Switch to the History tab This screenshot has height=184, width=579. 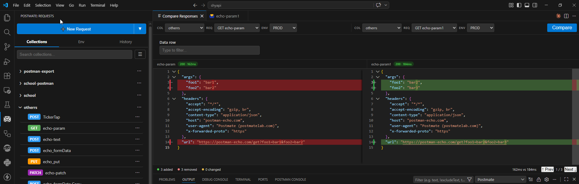coord(126,42)
